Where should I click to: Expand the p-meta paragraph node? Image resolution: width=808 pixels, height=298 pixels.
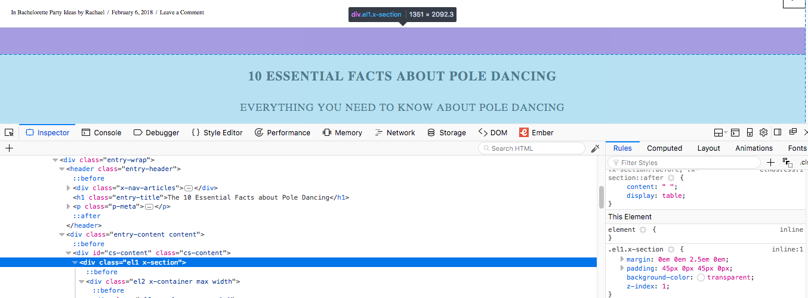[69, 206]
